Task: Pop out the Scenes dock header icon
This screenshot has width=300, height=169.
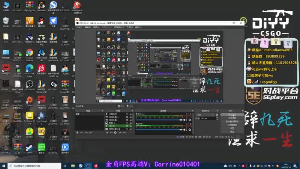Action: (x=102, y=111)
